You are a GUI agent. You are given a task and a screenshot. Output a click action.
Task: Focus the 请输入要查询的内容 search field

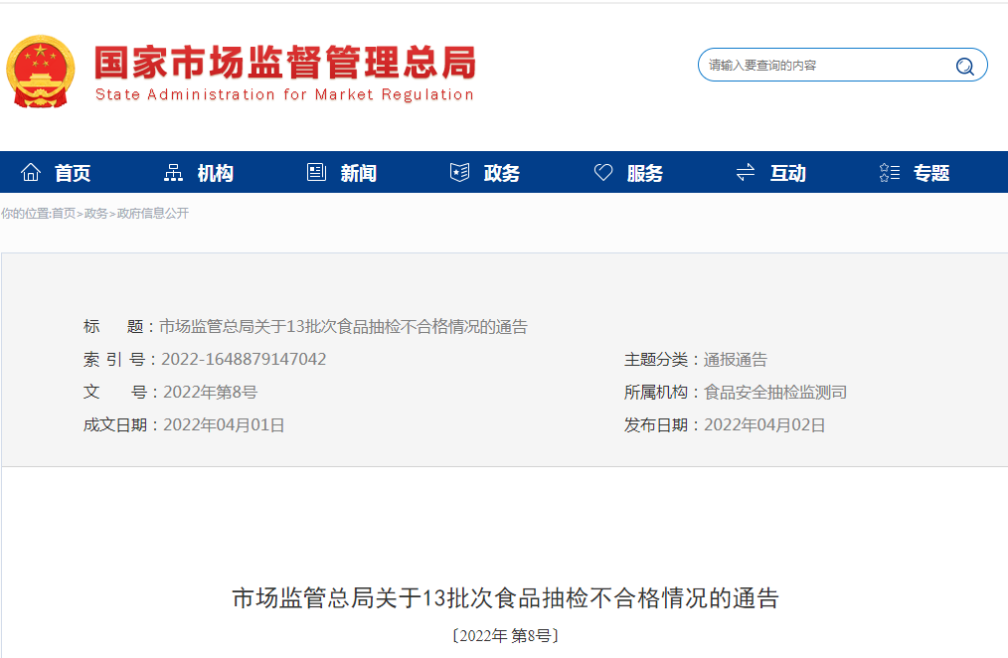825,66
